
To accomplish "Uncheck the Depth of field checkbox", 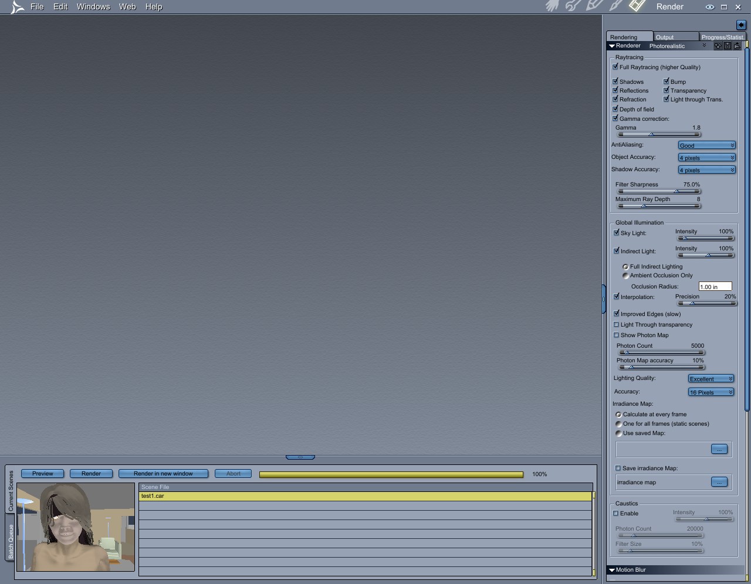I will point(615,109).
